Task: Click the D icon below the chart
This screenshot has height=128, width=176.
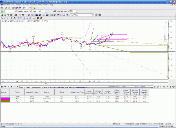Action: click(x=167, y=87)
